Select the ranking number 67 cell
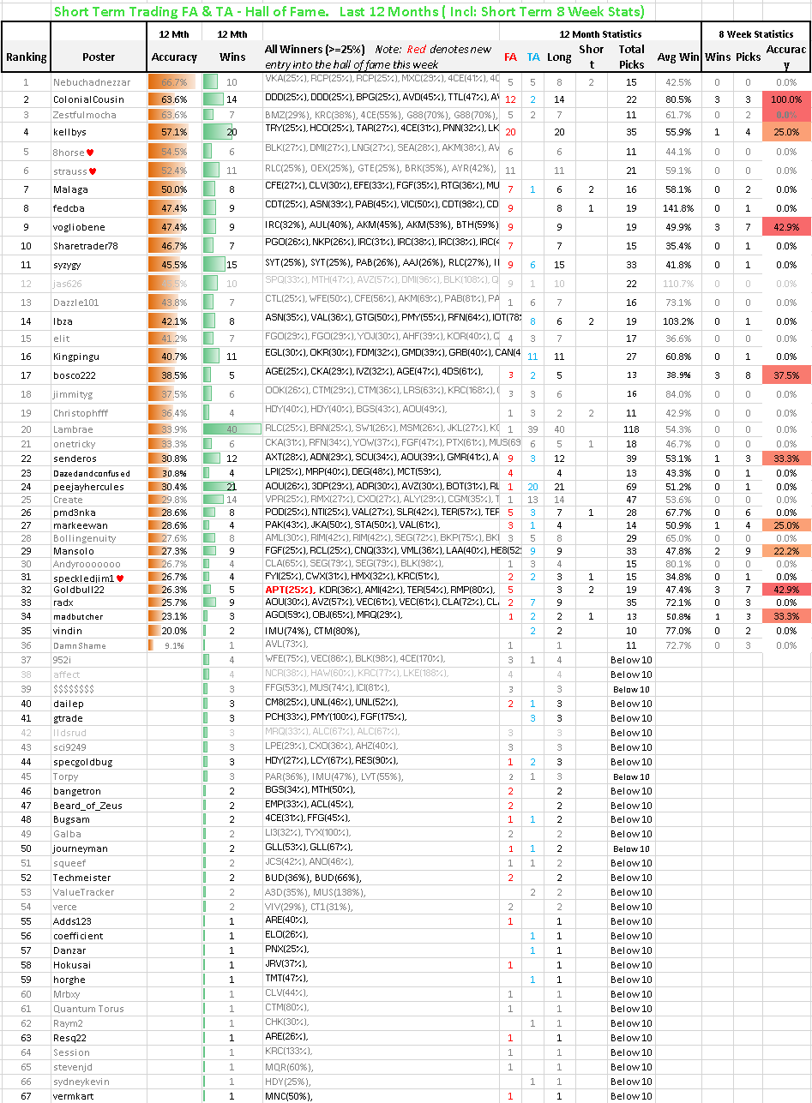Viewport: 812px width, 1103px height. [x=26, y=1096]
